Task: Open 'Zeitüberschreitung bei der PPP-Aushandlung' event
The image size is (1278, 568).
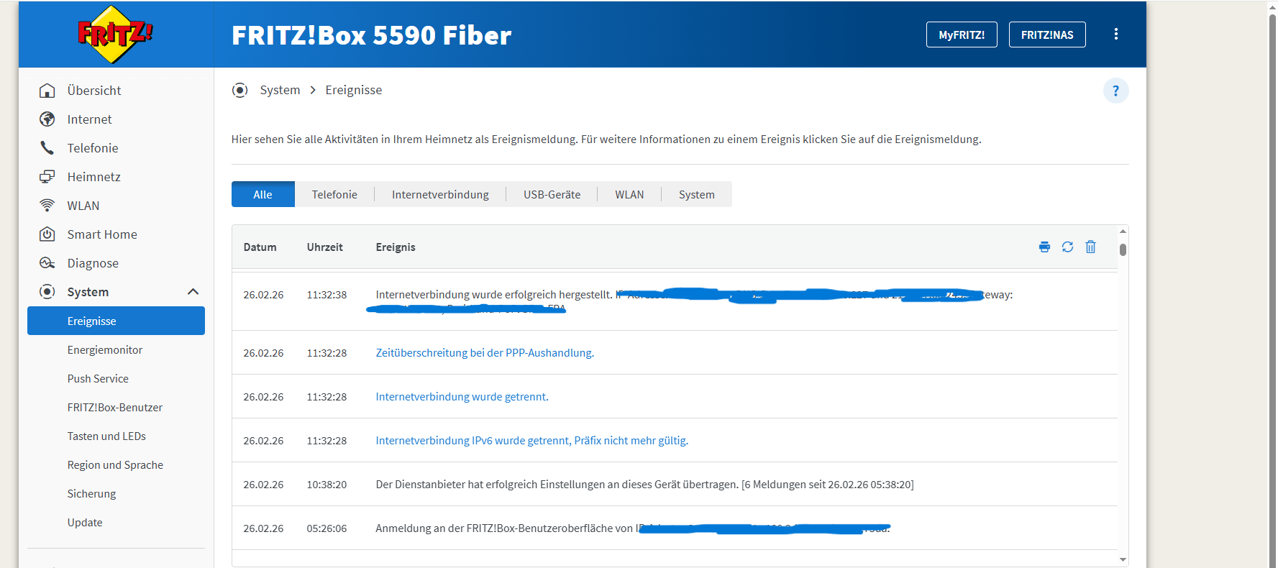Action: [485, 353]
